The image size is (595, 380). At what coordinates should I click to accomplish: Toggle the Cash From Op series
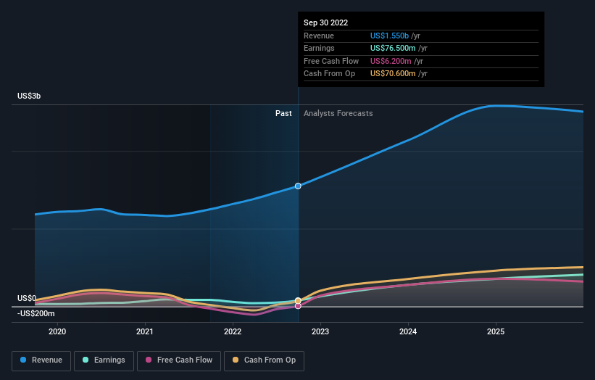pos(264,360)
